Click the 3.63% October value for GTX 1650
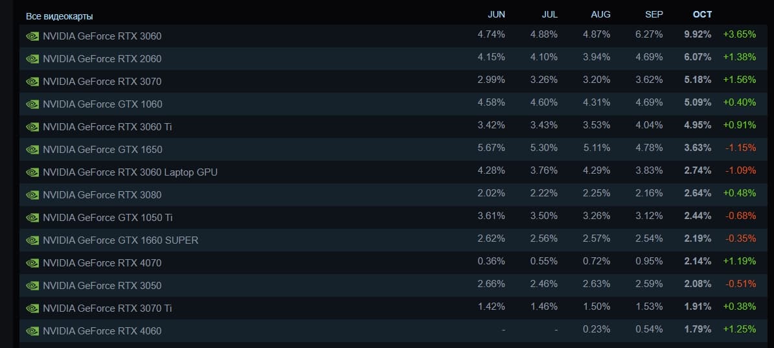 pos(698,148)
